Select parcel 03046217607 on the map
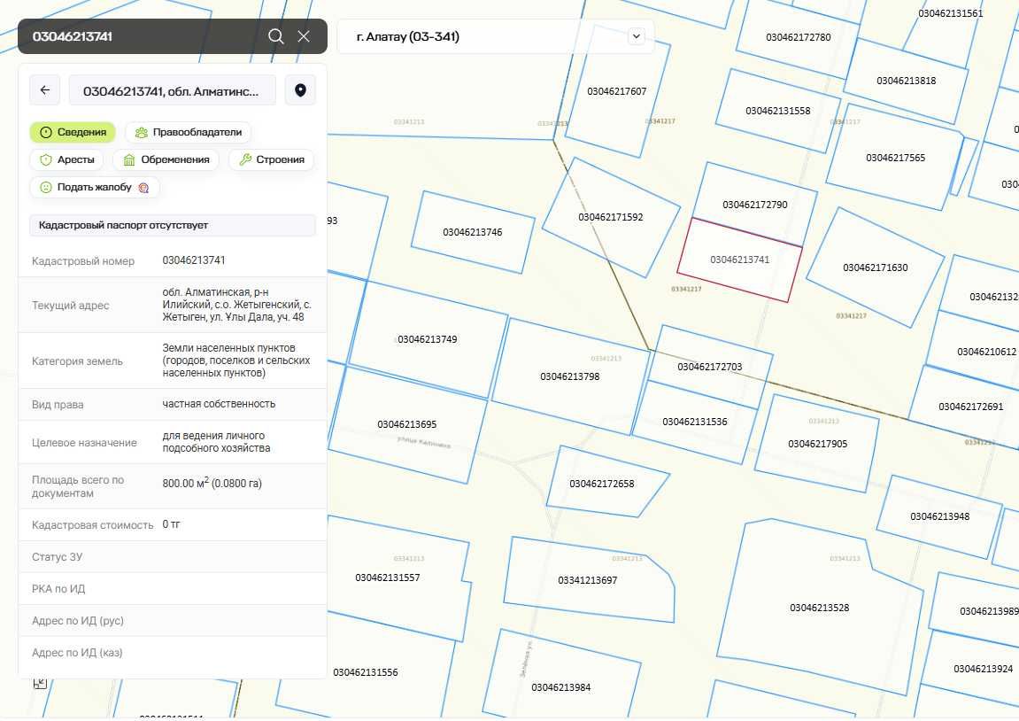 pyautogui.click(x=617, y=91)
